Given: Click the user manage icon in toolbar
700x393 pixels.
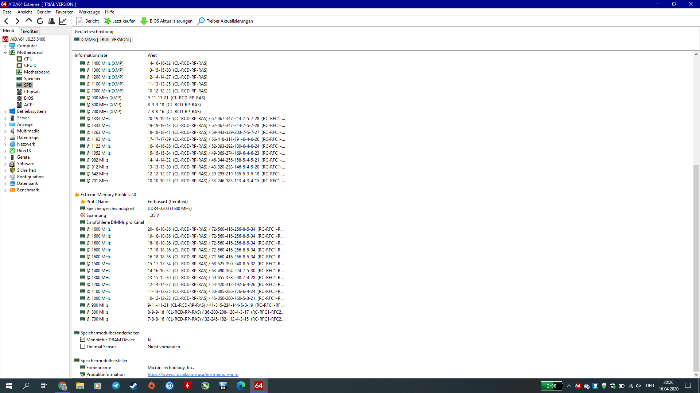Looking at the screenshot, I should coord(51,21).
